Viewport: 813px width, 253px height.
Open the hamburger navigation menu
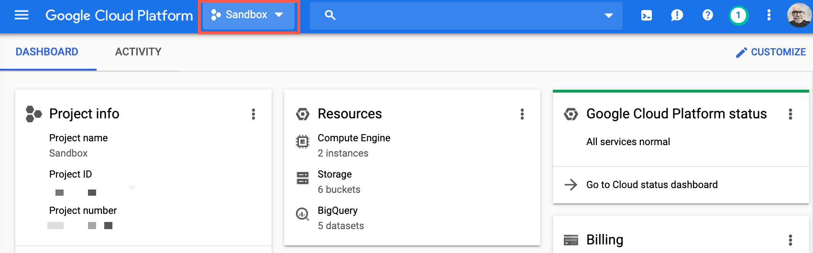[22, 15]
